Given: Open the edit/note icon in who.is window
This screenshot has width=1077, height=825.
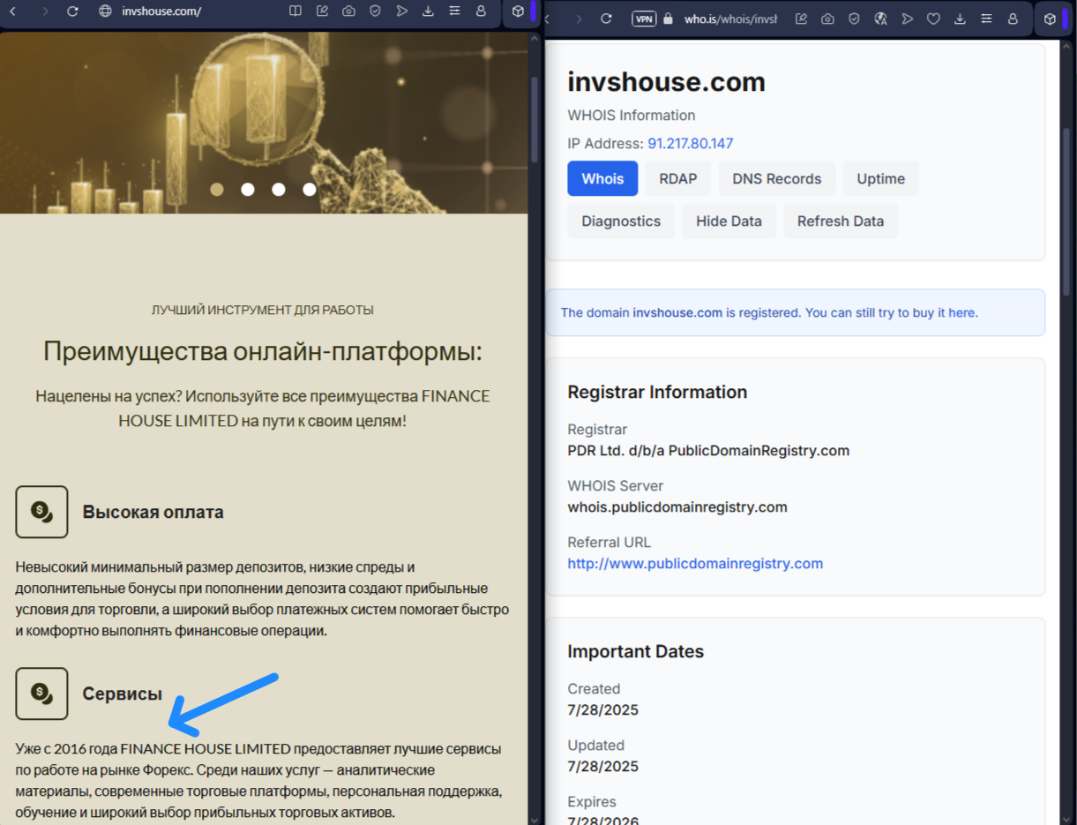Looking at the screenshot, I should (x=801, y=19).
